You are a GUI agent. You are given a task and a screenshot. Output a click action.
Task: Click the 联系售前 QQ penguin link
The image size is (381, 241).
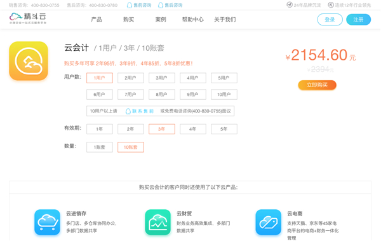pyautogui.click(x=139, y=111)
